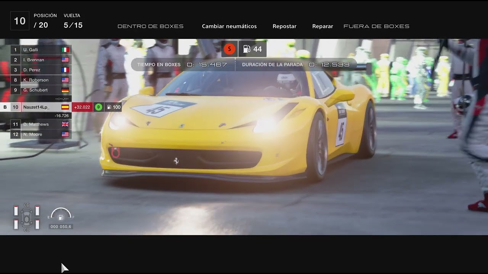Click the front-left tyre wear bar
This screenshot has height=274, width=488.
[x=16, y=211]
